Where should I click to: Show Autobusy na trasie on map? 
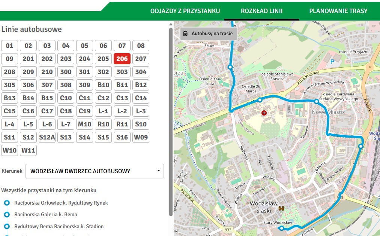coord(208,34)
